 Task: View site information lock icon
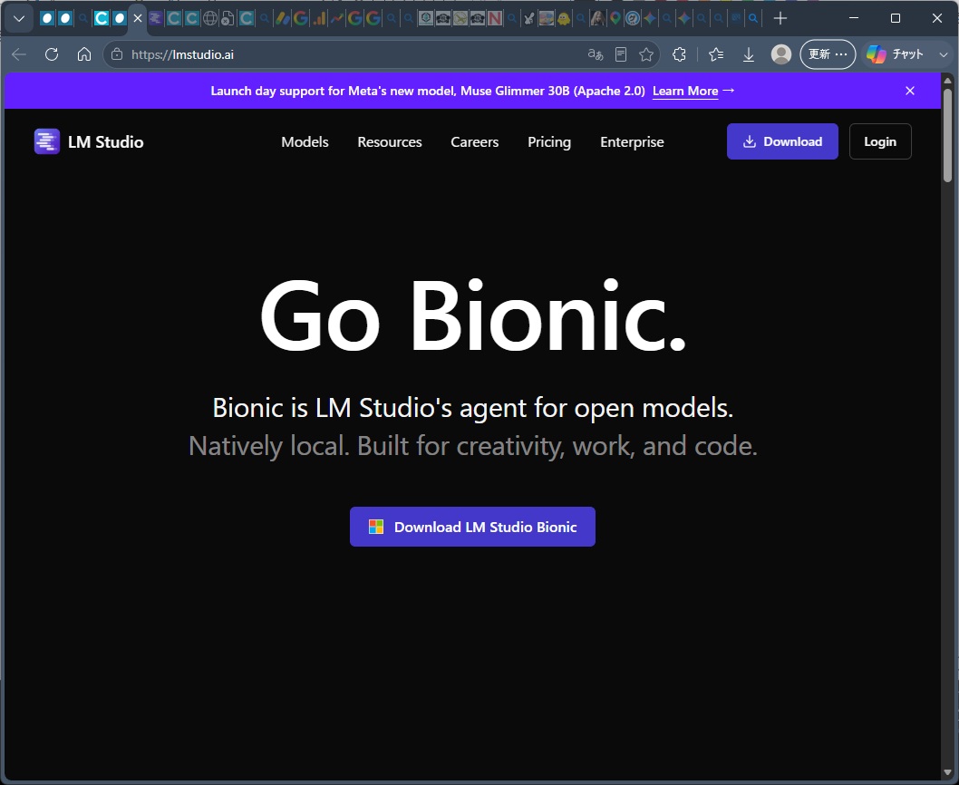[x=117, y=54]
